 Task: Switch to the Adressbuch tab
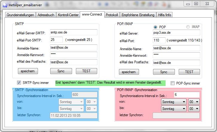(x=46, y=15)
